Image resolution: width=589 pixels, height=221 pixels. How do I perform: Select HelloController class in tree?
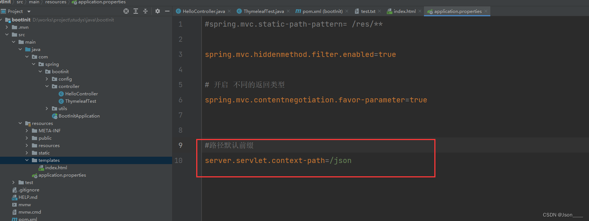click(x=82, y=94)
